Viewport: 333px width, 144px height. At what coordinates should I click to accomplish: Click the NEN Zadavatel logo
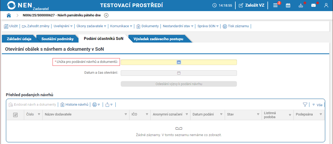28,6
